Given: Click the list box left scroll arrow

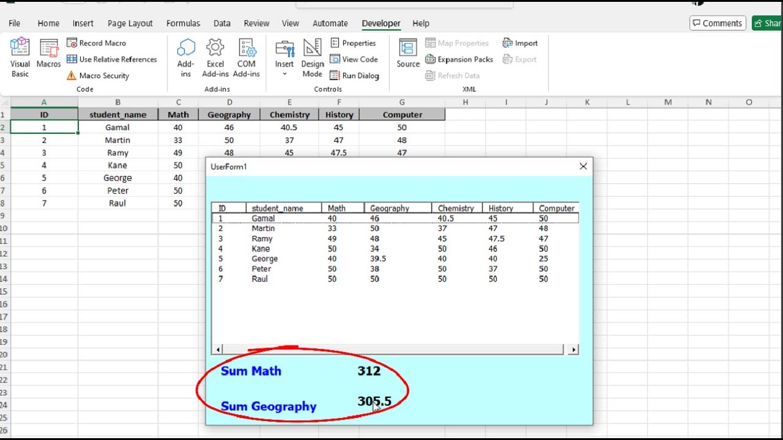Looking at the screenshot, I should [x=217, y=350].
